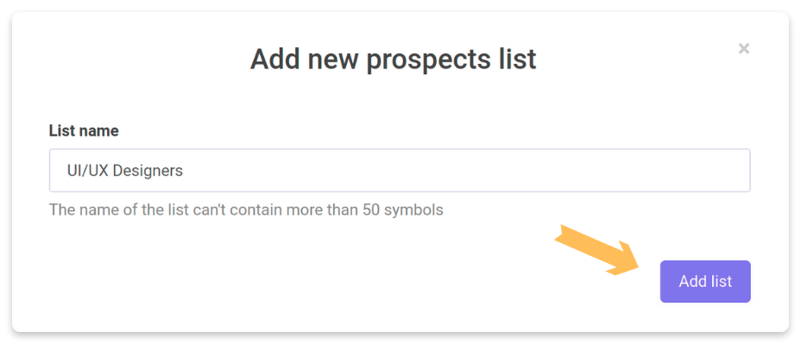Dismiss the modal using the gray X icon
801x344 pixels.
pos(744,49)
